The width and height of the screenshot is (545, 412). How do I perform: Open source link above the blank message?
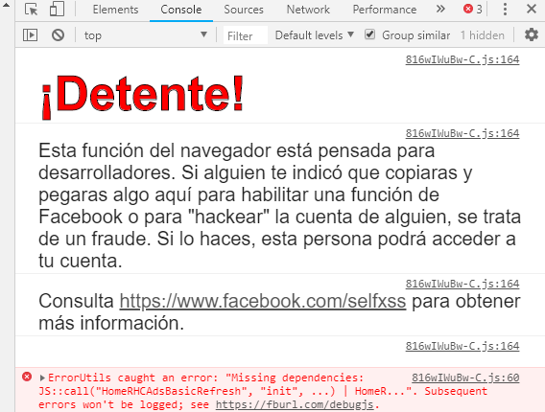462,346
